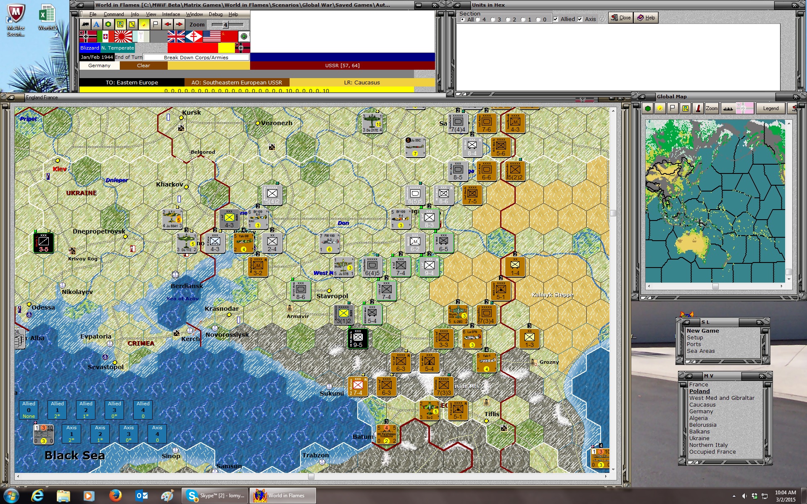This screenshot has height=504, width=807.
Task: Click the Zoom button in Global Map
Action: 712,108
